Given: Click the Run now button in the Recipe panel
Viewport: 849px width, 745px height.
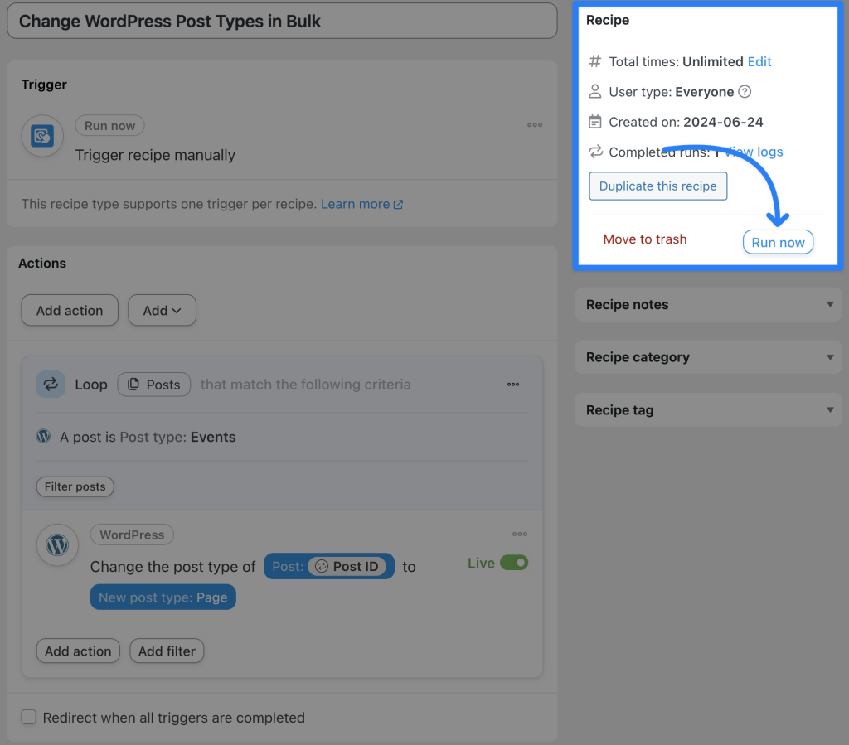Looking at the screenshot, I should (778, 242).
